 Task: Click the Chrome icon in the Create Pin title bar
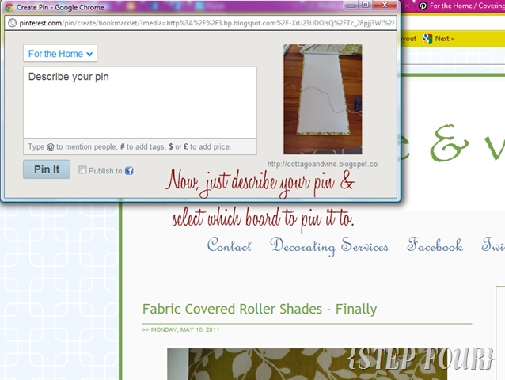click(9, 7)
